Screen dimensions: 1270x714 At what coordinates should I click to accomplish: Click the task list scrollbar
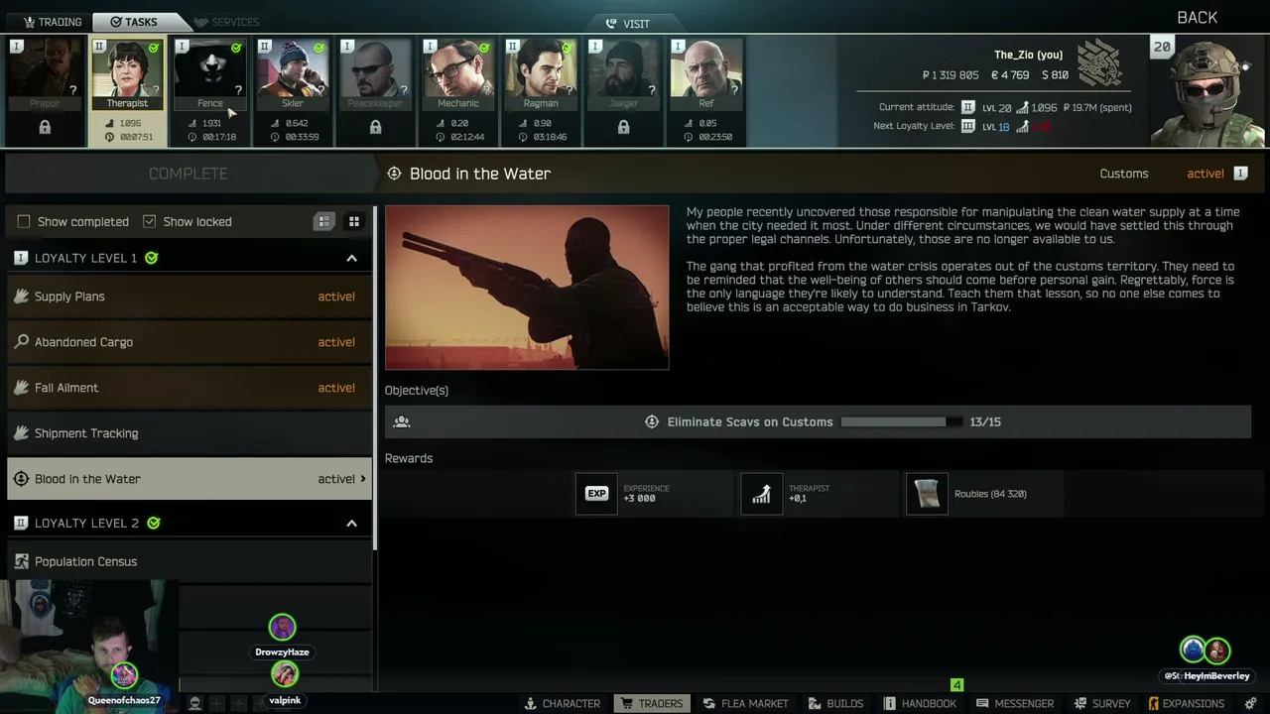tap(375, 377)
